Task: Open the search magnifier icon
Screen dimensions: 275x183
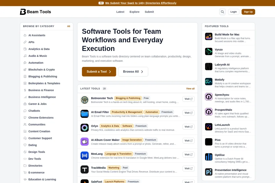Action: [x=222, y=12]
